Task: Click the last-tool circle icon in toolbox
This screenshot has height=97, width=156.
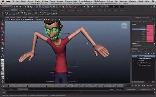Action: click(x=2, y=56)
